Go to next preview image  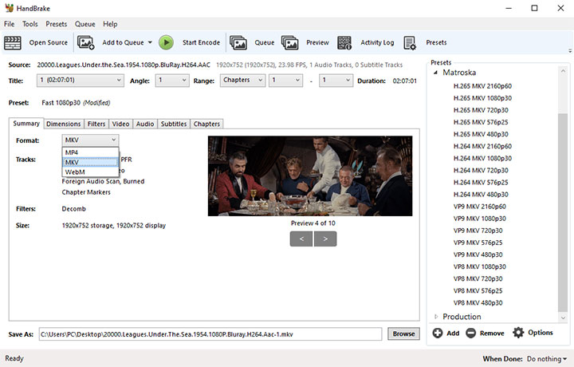coord(325,239)
